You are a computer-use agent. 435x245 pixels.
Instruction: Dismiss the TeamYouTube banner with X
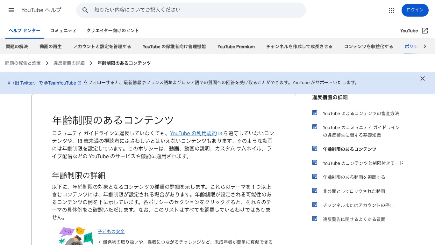coord(423,78)
